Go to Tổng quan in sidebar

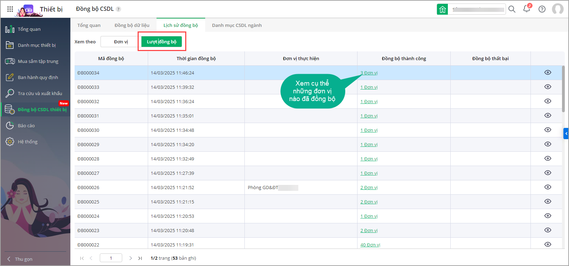[x=35, y=29]
